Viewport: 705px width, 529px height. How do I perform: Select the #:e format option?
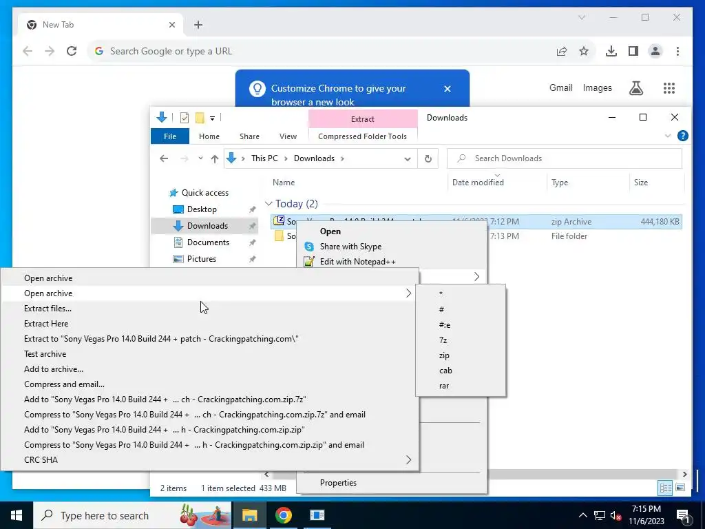pos(461,325)
